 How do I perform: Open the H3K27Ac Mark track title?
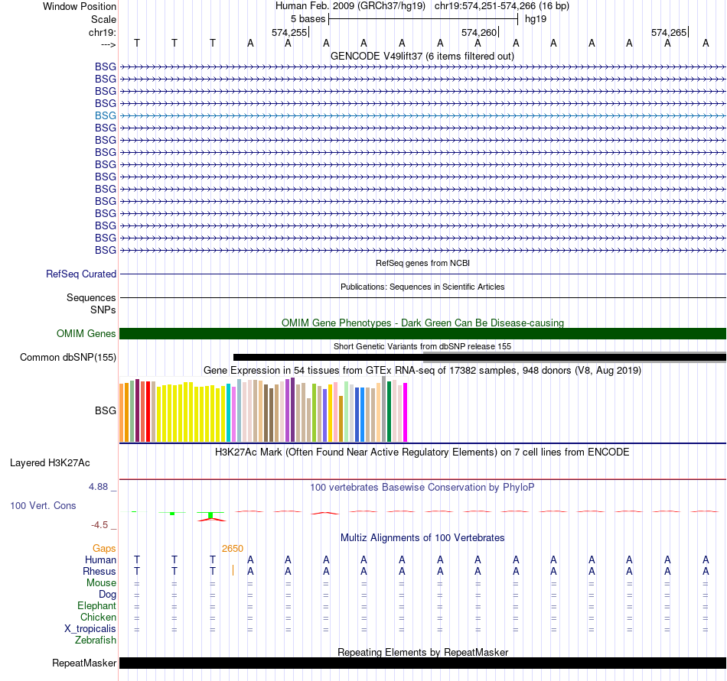(x=422, y=452)
